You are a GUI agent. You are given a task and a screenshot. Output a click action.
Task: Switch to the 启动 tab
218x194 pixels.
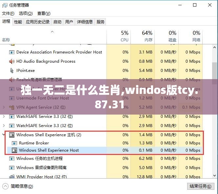pyautogui.click(x=57, y=22)
